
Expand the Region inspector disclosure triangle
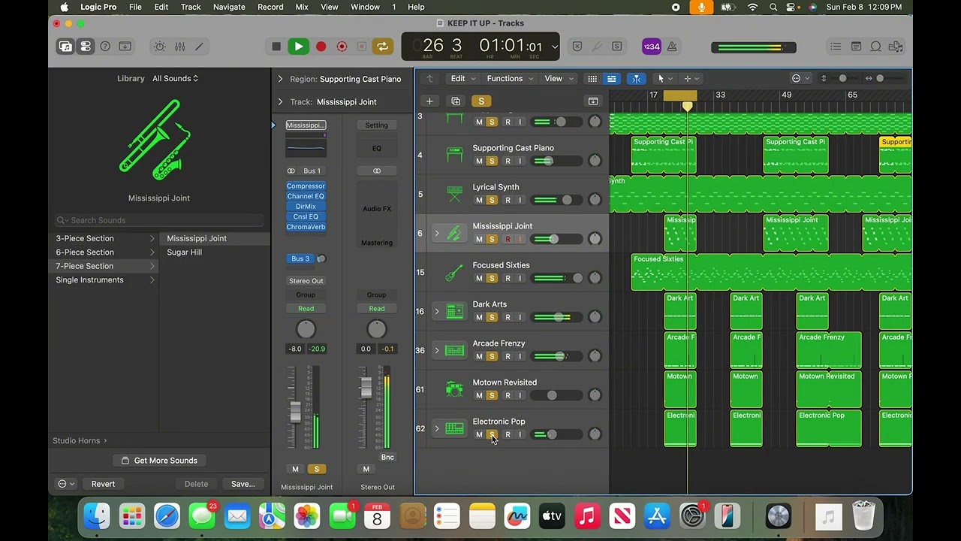click(280, 79)
